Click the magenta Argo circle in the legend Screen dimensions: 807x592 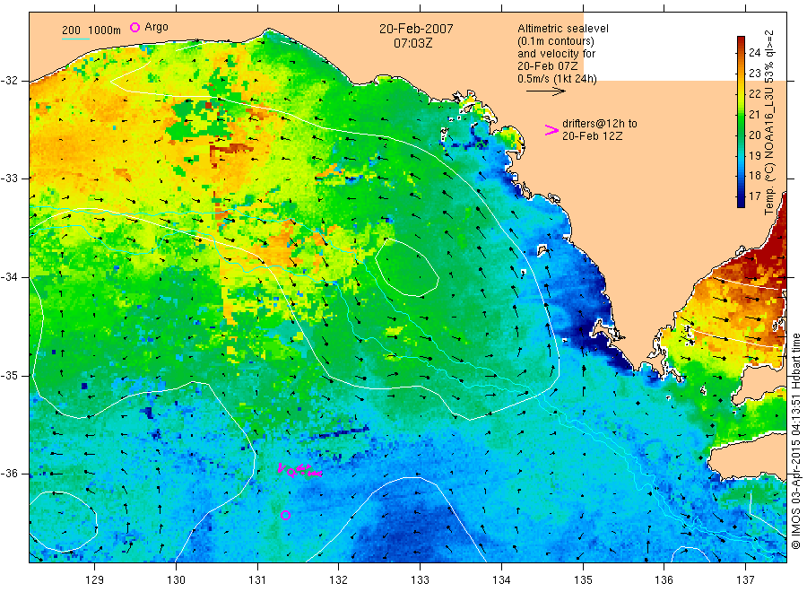tap(134, 27)
